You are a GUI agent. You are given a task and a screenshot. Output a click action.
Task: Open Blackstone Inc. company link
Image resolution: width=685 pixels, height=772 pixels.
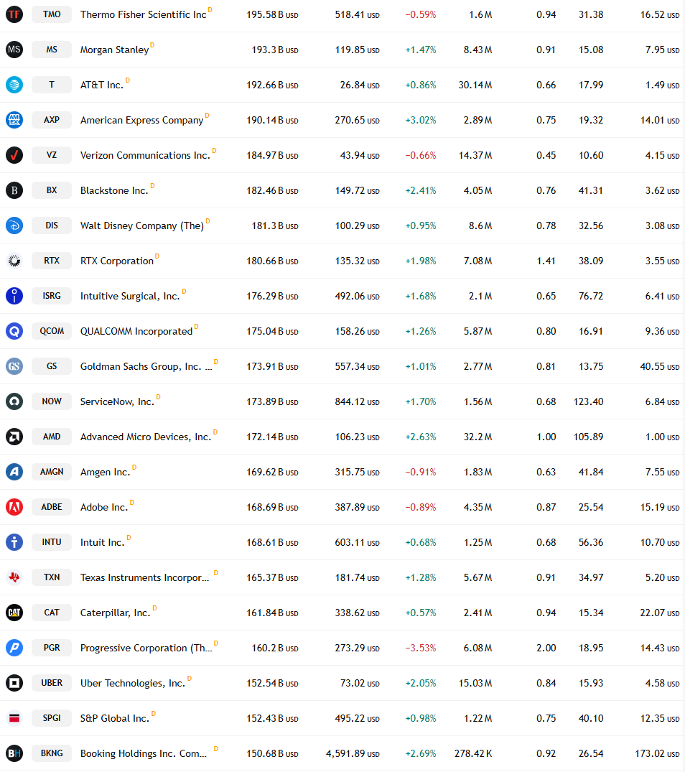pyautogui.click(x=114, y=190)
